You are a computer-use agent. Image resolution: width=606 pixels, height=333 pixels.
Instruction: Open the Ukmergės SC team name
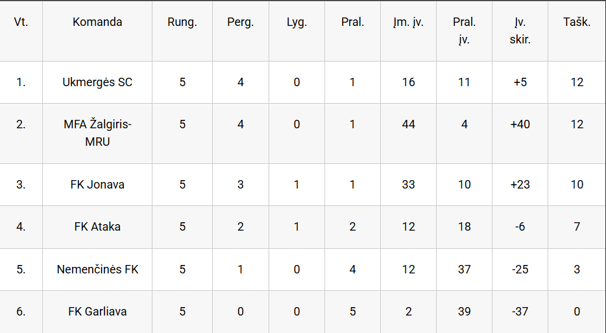tap(97, 82)
